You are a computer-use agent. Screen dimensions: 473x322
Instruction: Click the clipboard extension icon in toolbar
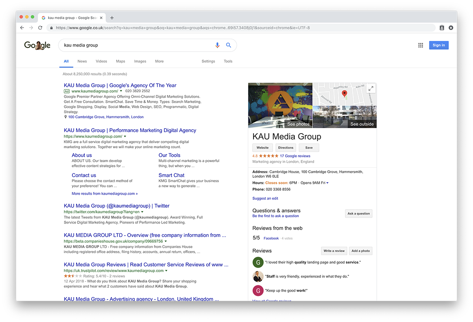click(x=442, y=28)
